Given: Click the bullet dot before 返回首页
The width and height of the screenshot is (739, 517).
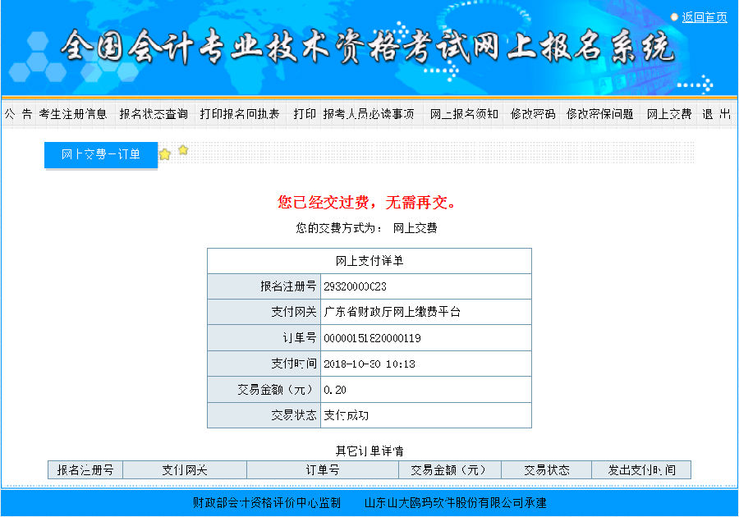Looking at the screenshot, I should pos(673,16).
